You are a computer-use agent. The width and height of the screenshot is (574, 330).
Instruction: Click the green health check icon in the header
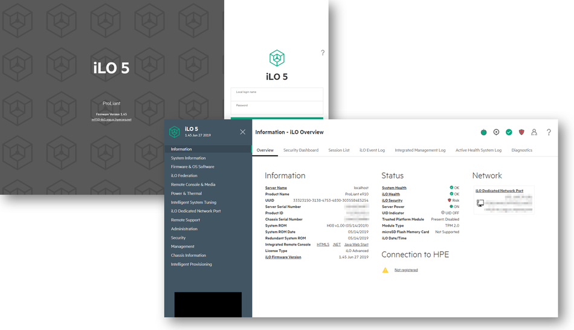click(509, 132)
